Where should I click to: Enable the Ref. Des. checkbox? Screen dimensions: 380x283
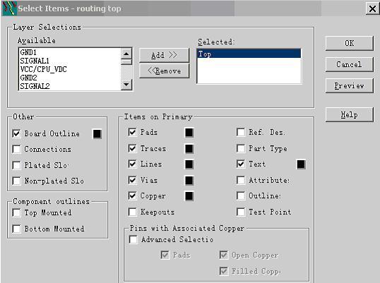click(x=241, y=133)
